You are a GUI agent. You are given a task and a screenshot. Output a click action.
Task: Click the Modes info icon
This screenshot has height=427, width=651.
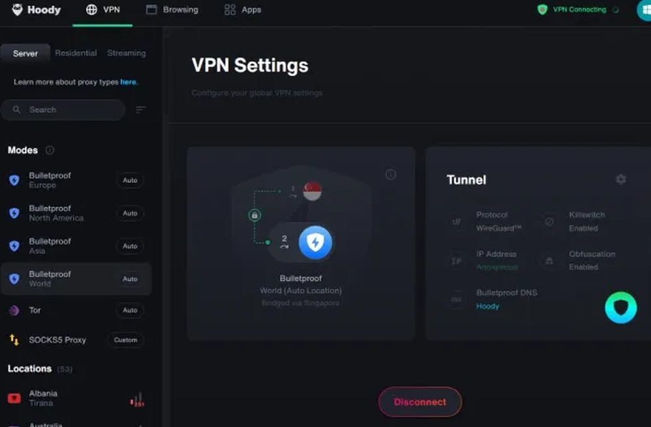(x=50, y=150)
